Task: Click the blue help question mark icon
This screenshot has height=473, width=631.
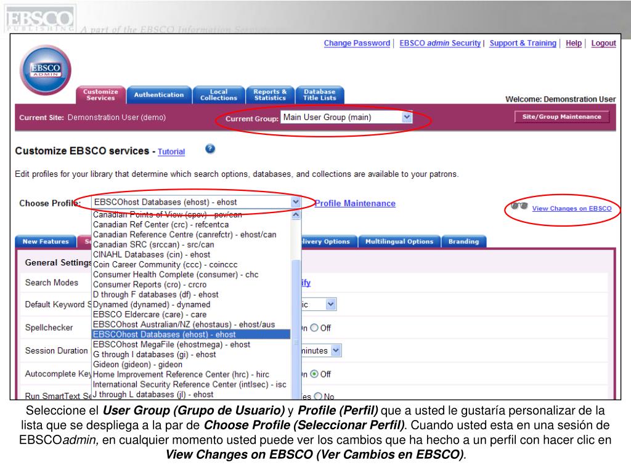Action: point(210,149)
